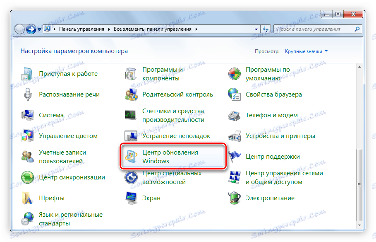Viewport: 376px width, 242px height.
Task: Click the Родительский контроль text link
Action: coord(178,94)
